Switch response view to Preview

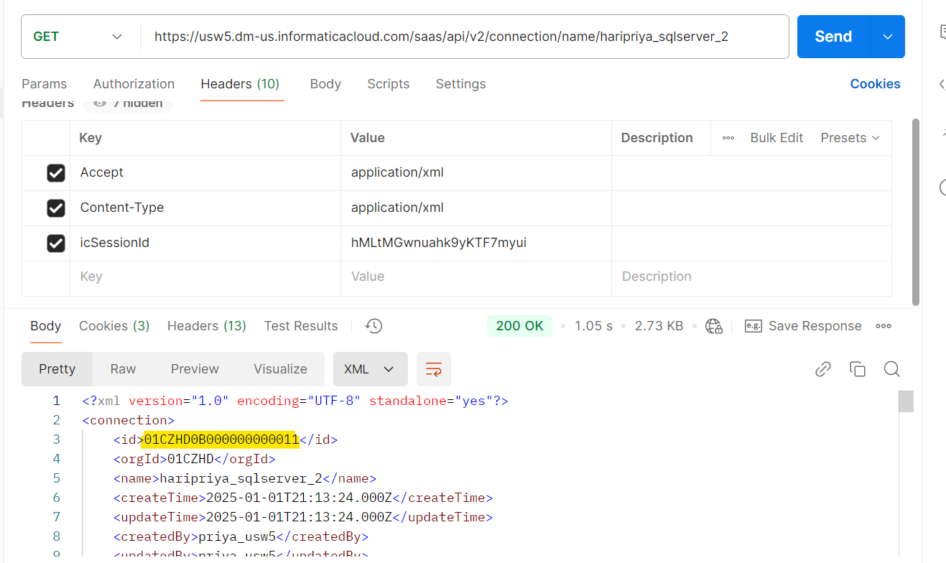195,369
